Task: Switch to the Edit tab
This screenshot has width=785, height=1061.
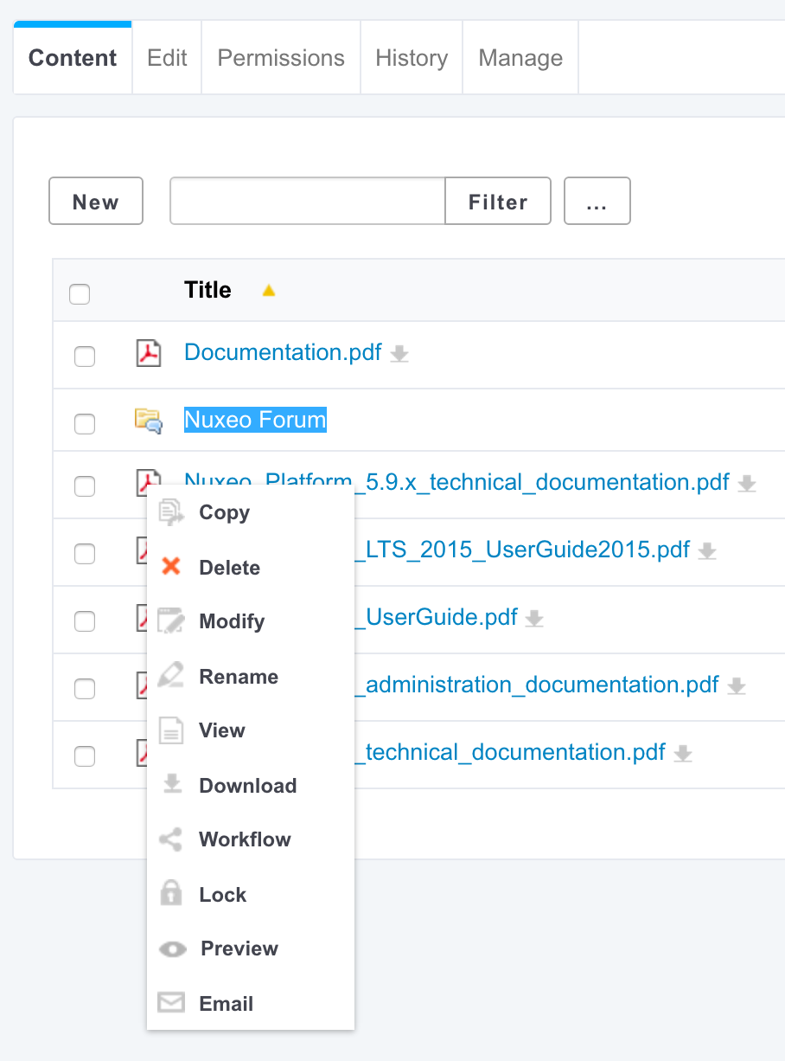Action: click(167, 58)
